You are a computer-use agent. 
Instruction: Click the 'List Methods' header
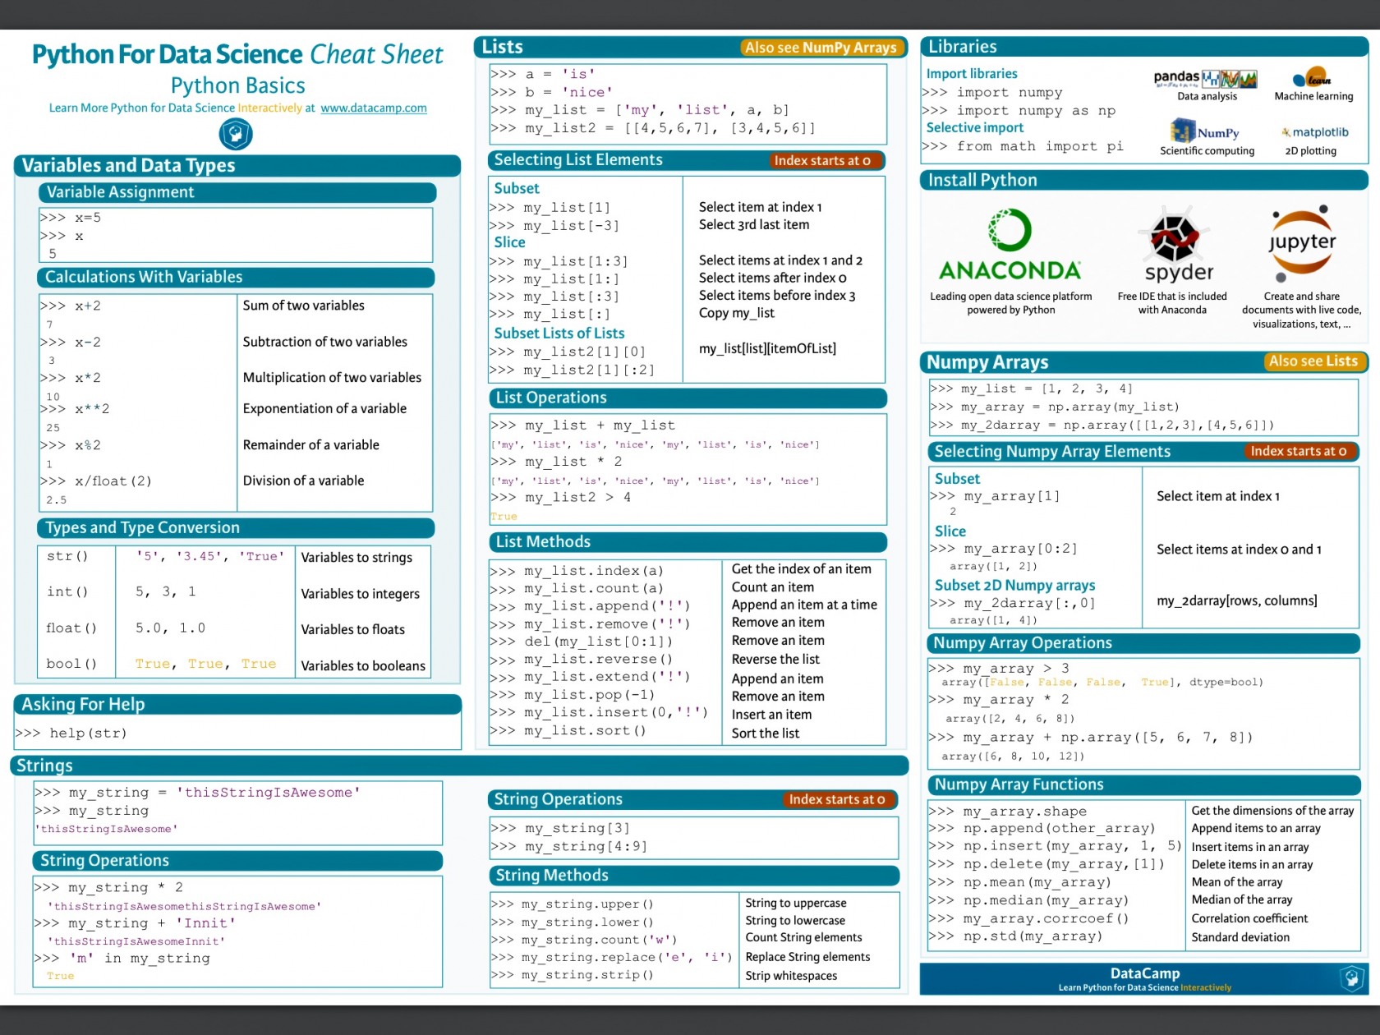[x=687, y=542]
